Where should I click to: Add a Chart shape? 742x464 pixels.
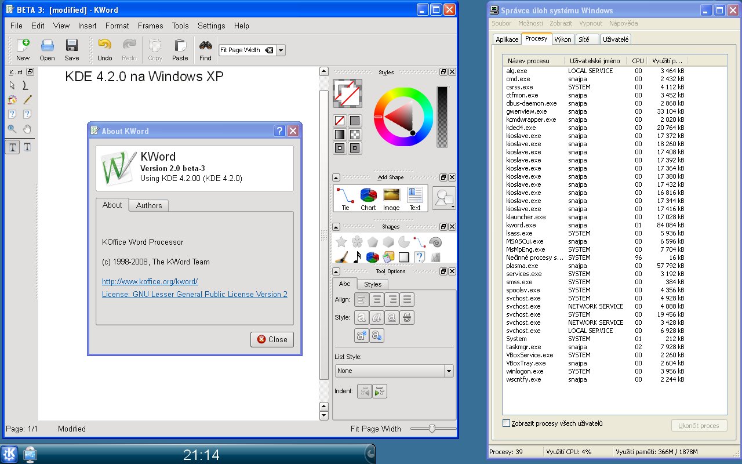(x=368, y=198)
